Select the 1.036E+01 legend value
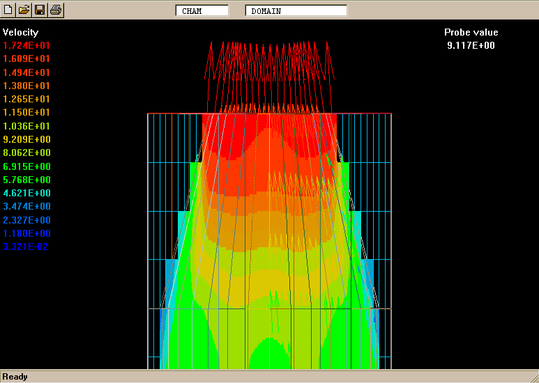The image size is (539, 383). pyautogui.click(x=26, y=126)
